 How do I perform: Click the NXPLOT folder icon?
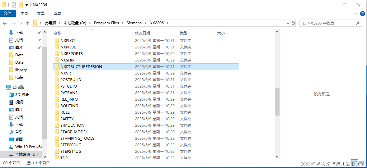tap(56, 40)
